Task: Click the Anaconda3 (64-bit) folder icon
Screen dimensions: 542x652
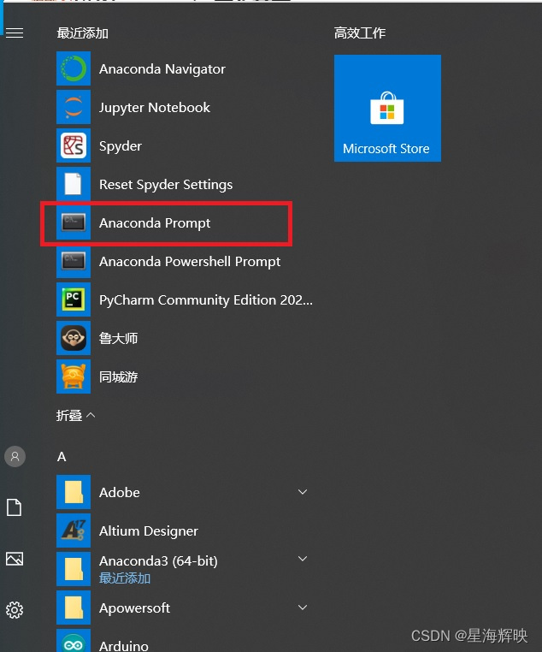Action: click(74, 569)
